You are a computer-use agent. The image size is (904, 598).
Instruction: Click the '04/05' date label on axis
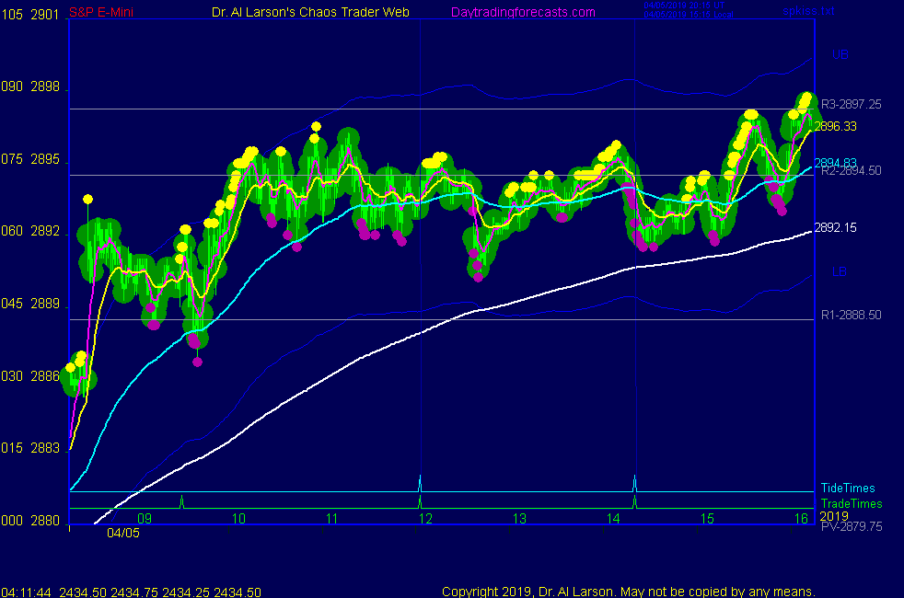(x=122, y=533)
